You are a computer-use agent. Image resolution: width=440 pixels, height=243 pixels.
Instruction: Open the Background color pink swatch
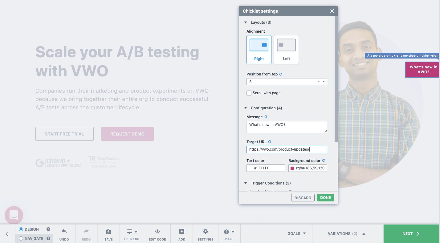[292, 168]
